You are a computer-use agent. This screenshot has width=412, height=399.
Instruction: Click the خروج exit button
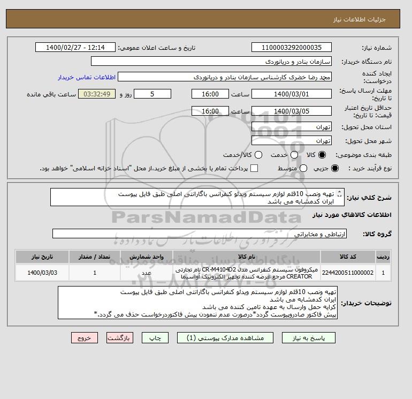(x=85, y=338)
